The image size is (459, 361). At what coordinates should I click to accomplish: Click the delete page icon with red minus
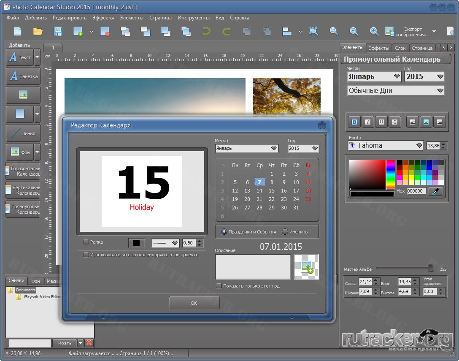coord(105,31)
